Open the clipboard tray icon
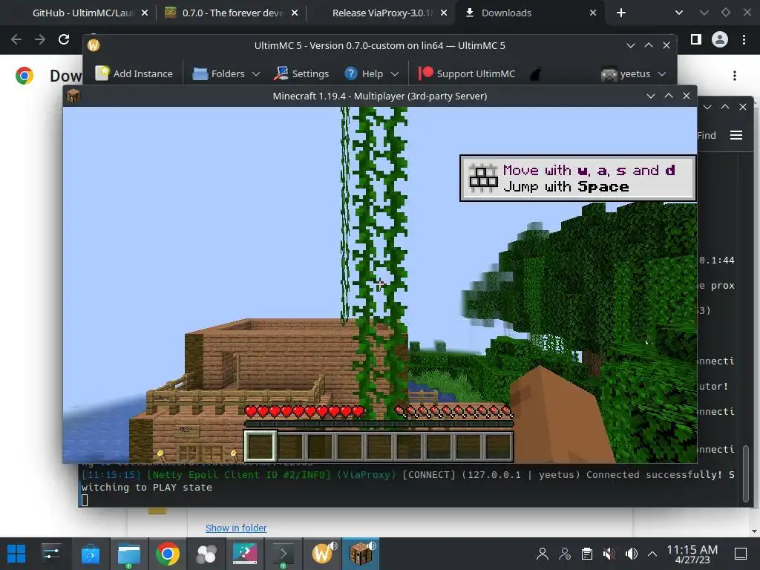 [x=586, y=554]
